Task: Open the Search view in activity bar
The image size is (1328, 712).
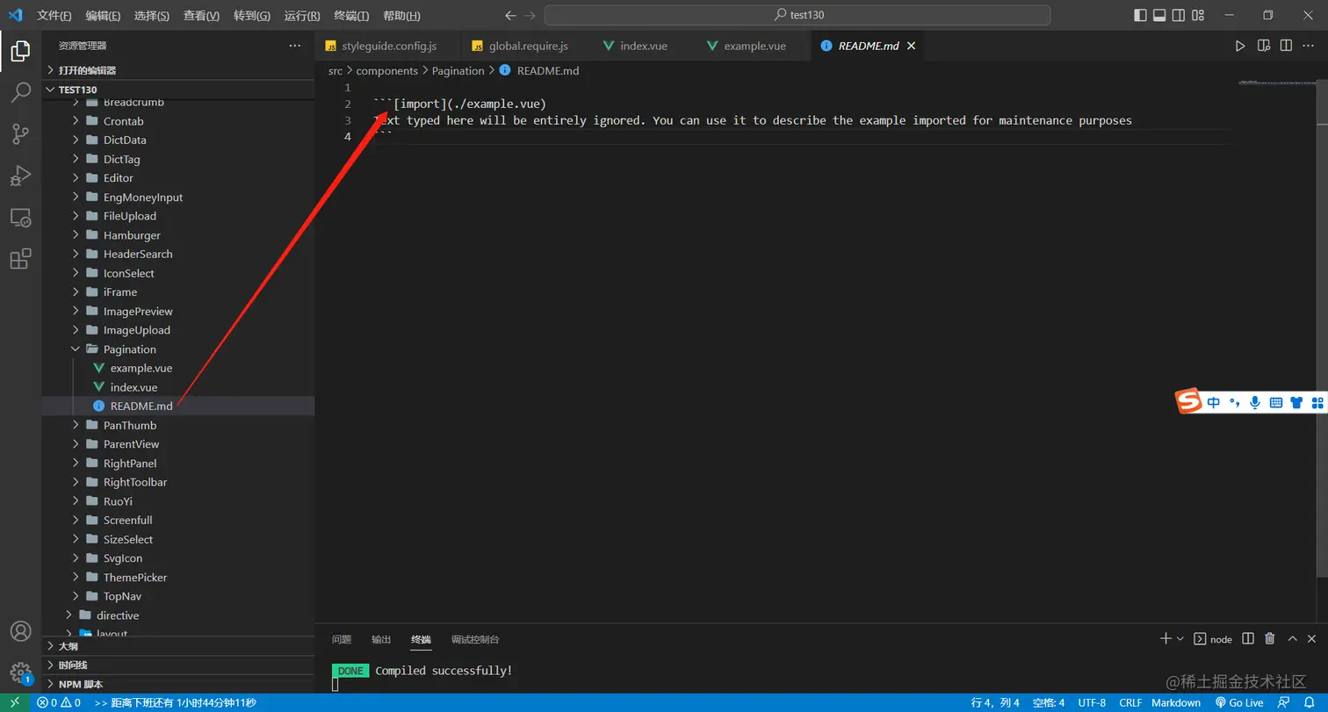Action: point(20,92)
